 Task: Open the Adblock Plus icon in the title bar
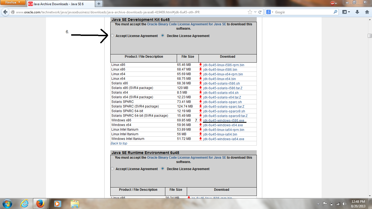click(333, 3)
